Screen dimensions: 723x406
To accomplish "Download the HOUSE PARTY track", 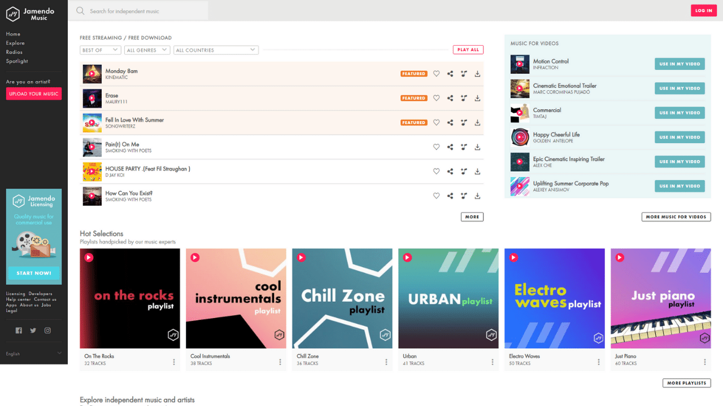I will coord(477,171).
